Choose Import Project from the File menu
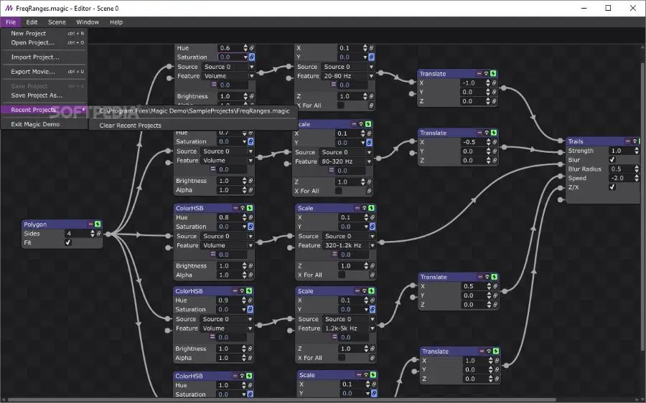Image resolution: width=646 pixels, height=403 pixels. (35, 57)
